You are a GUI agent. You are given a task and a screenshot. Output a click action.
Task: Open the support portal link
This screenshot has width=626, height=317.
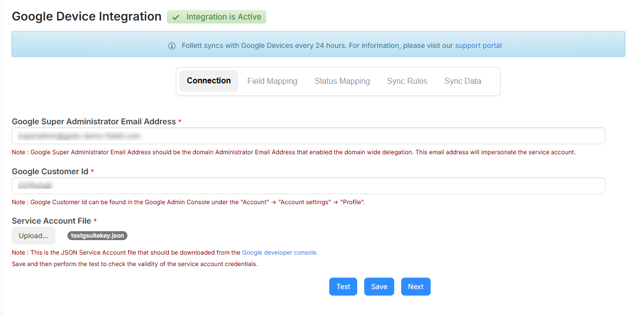click(478, 45)
